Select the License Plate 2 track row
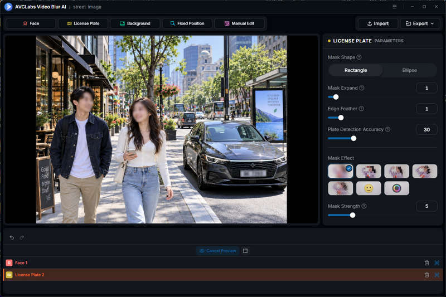This screenshot has width=446, height=297. [222, 275]
